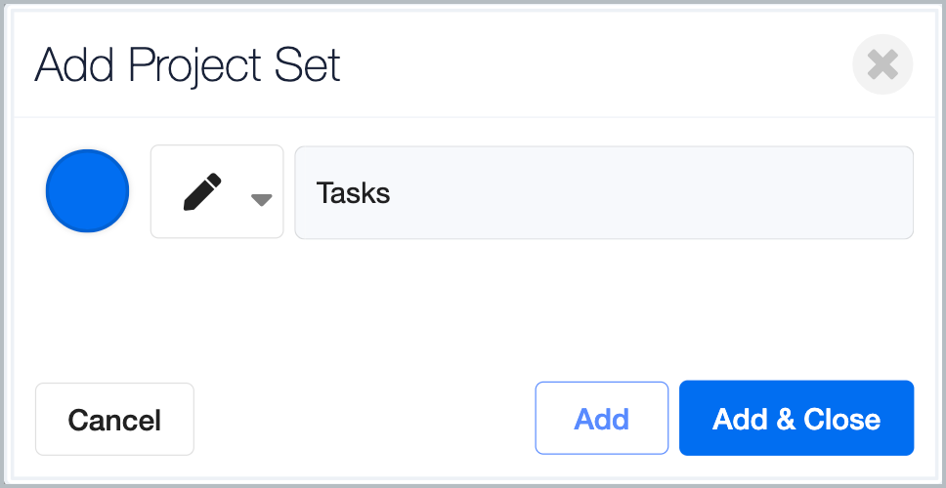Cancel adding the project set
946x488 pixels.
[x=114, y=420]
